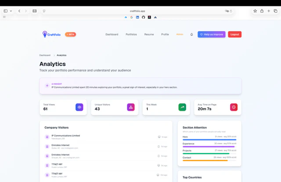Click the Help us improve button
Viewport: 281px width, 182px height.
click(212, 34)
